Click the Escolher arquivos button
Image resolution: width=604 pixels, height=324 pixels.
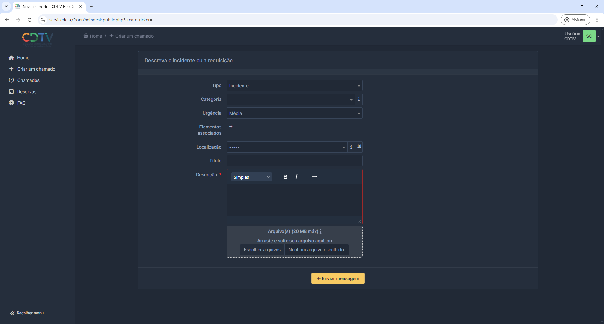pos(262,250)
